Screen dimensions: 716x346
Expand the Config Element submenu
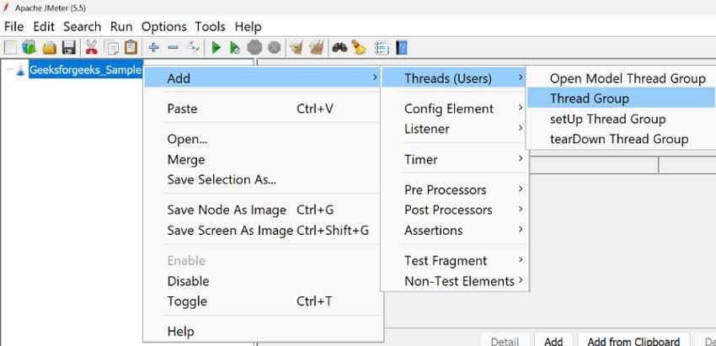(449, 109)
